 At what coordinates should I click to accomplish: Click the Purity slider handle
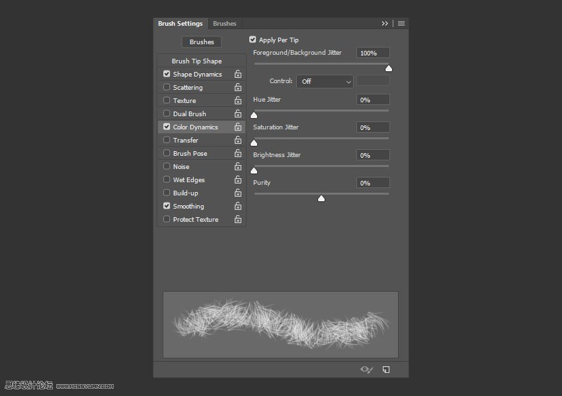pos(321,198)
